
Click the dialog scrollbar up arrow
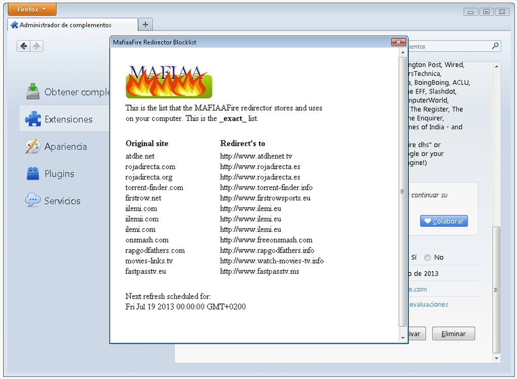coord(402,53)
